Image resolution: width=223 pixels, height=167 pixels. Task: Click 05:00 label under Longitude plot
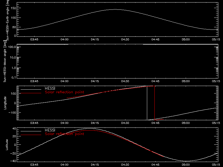click(x=186, y=123)
